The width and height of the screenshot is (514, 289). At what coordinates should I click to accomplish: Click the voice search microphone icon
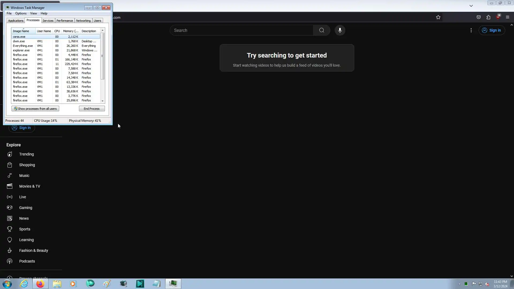[340, 30]
